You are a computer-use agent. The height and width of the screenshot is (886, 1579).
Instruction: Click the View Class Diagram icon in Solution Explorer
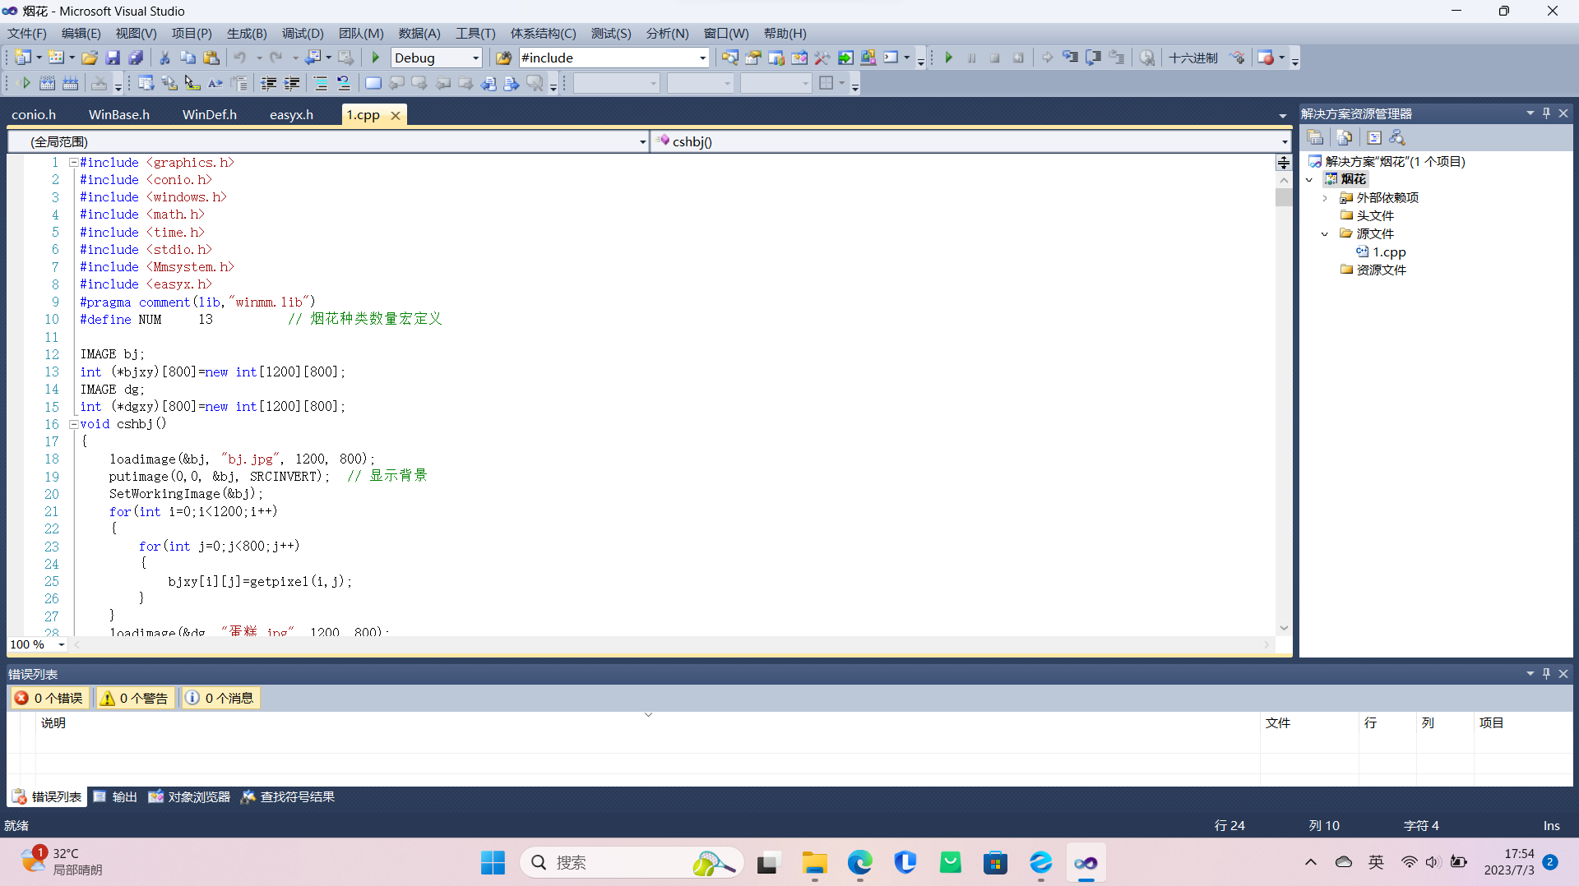(x=1396, y=137)
